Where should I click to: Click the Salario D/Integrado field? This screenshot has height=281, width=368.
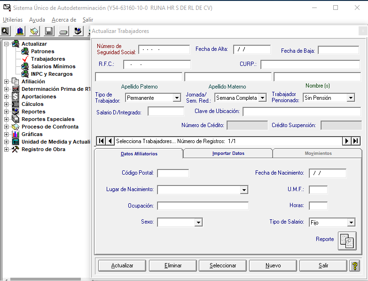point(166,112)
